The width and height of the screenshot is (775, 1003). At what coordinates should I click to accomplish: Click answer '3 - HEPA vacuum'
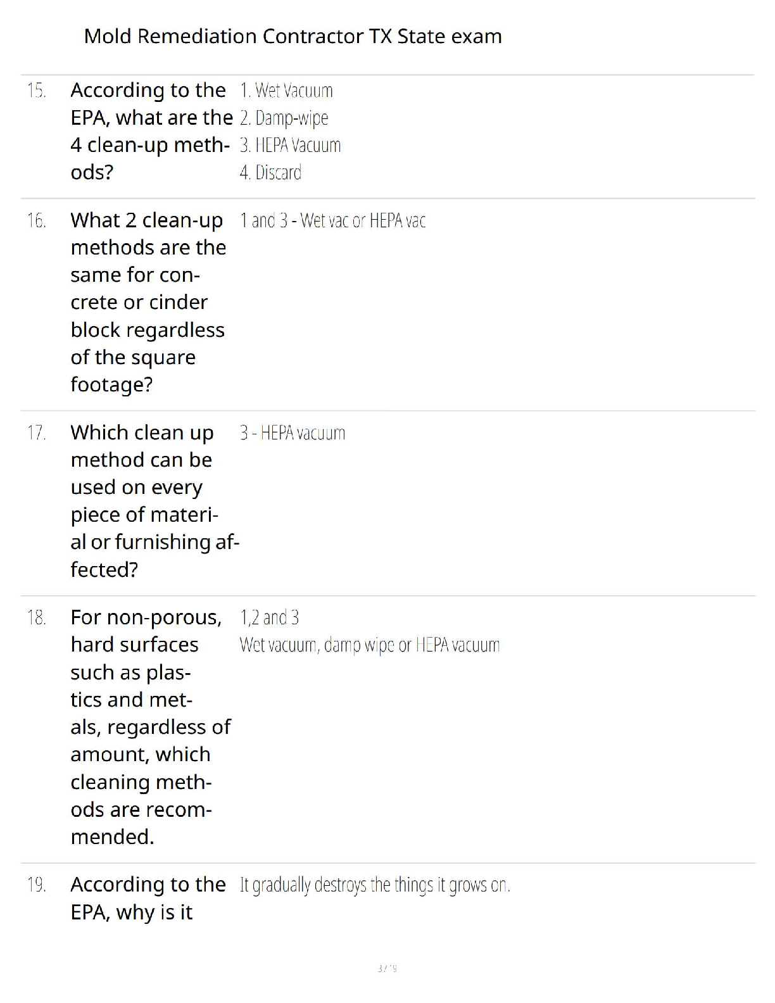click(x=293, y=433)
